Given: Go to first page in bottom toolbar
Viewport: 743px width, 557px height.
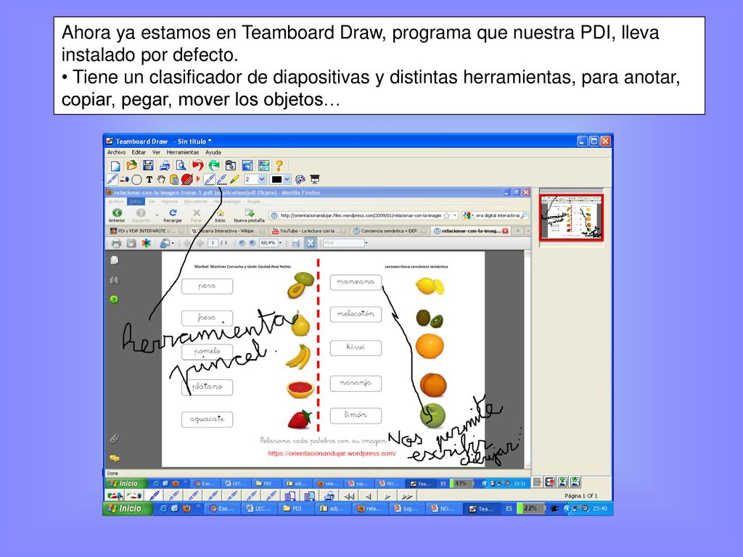Looking at the screenshot, I should pos(349,496).
